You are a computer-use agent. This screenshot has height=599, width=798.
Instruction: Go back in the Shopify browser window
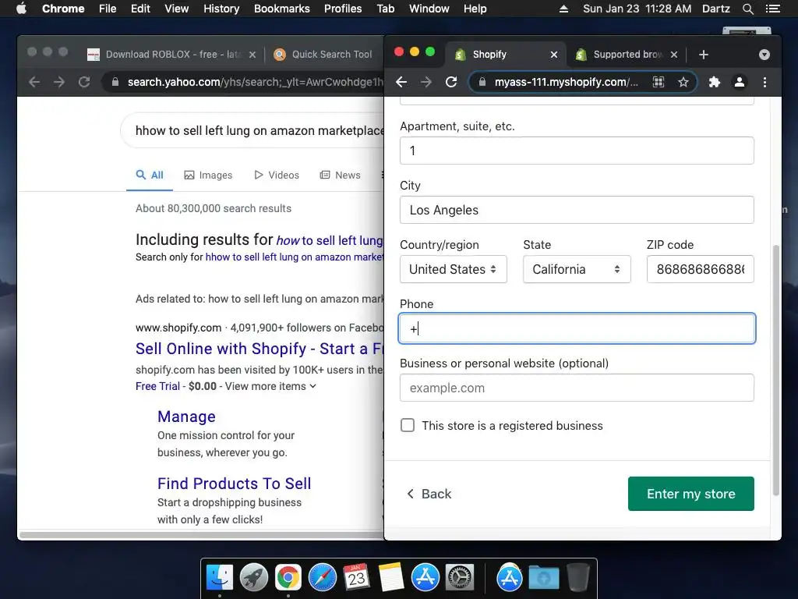point(401,82)
